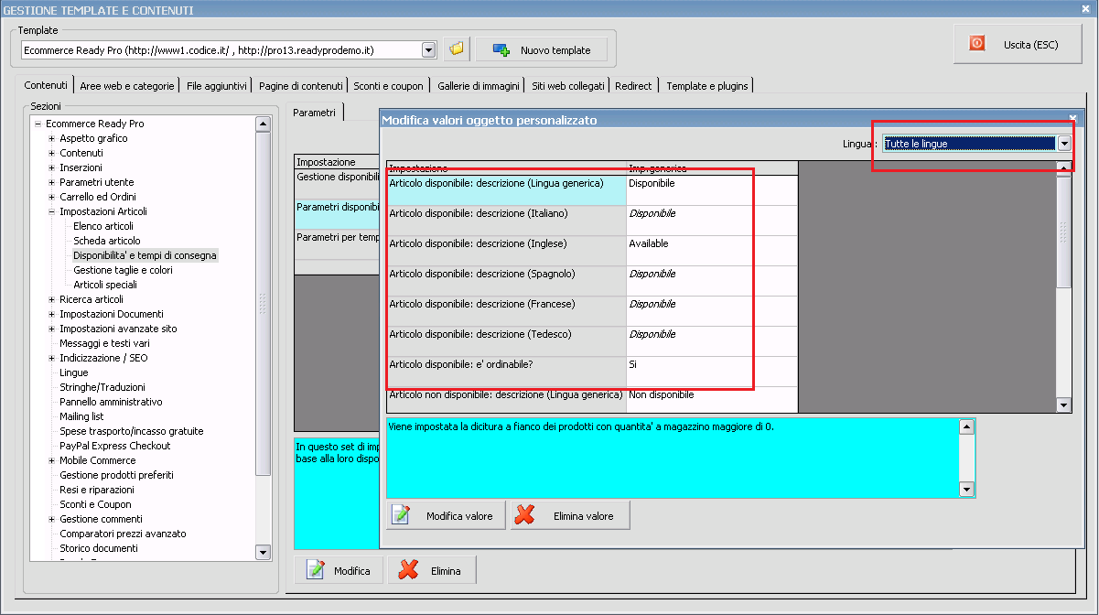The height and width of the screenshot is (615, 1099).
Task: Select Articolo disponibile descrizione (Tedesco) row
Action: (592, 341)
